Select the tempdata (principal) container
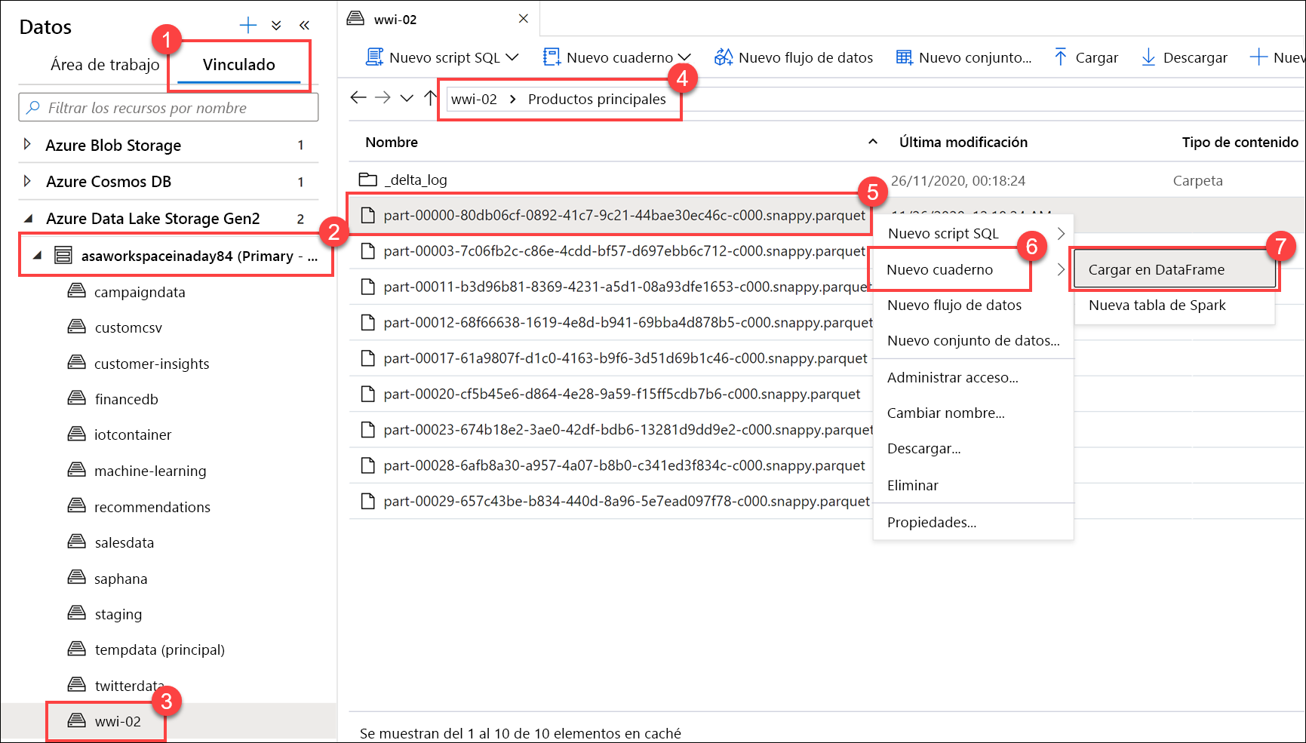1306x743 pixels. coord(159,649)
